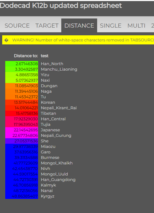Select the Nepali_Kirant_Rai population label
Screen dimensions: 154x213
pyautogui.click(x=59, y=108)
